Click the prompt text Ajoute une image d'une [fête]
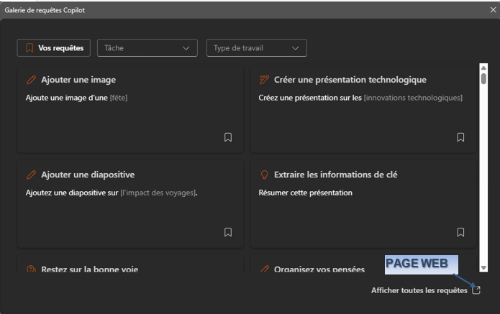This screenshot has width=500, height=314. point(76,98)
